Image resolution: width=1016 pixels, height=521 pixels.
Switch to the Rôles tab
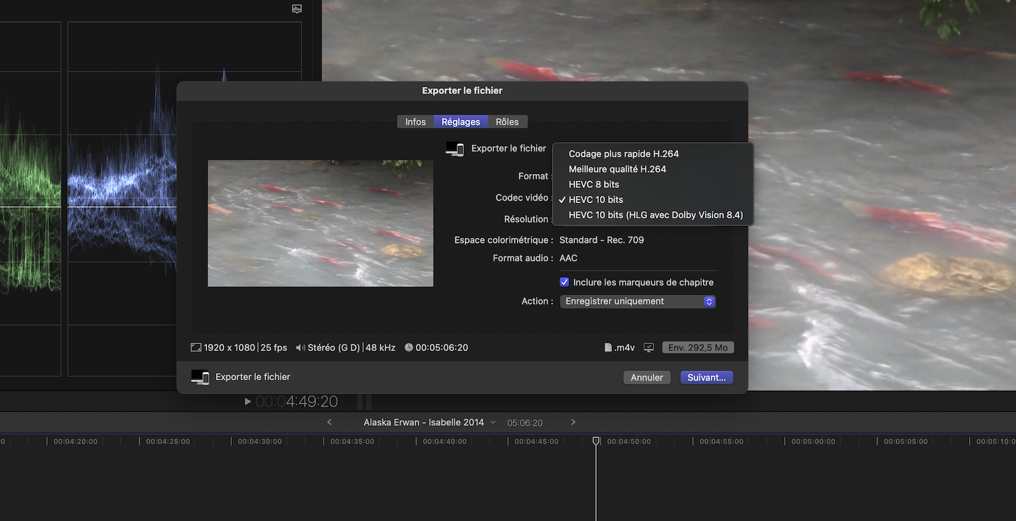pos(507,122)
